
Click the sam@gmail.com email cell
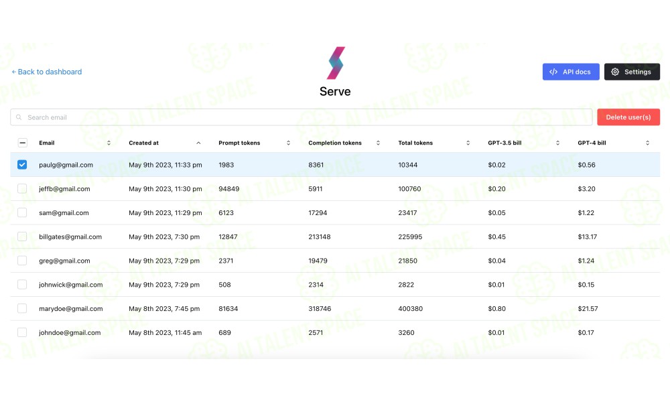coord(64,213)
